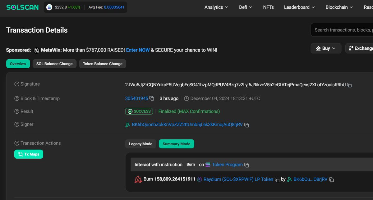Click the Token Program Solana icon
Screen dimensions: 373x200
coord(208,165)
